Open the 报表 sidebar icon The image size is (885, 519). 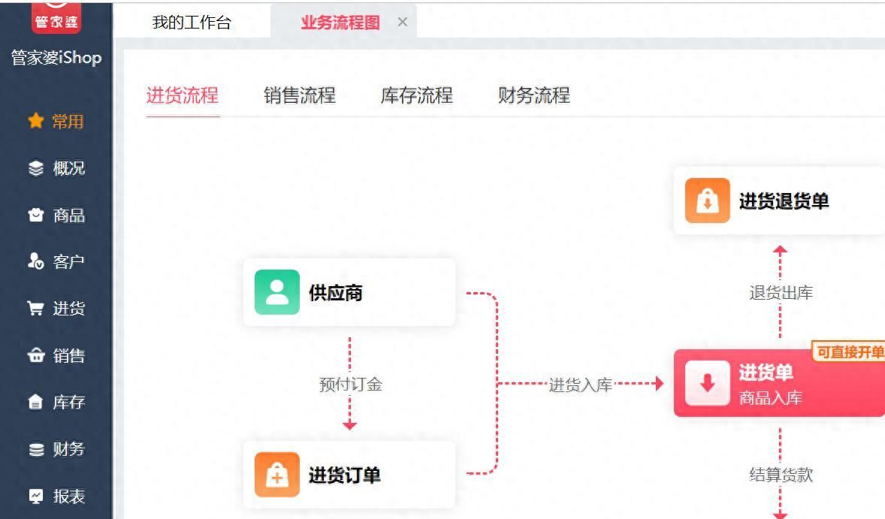pos(38,496)
